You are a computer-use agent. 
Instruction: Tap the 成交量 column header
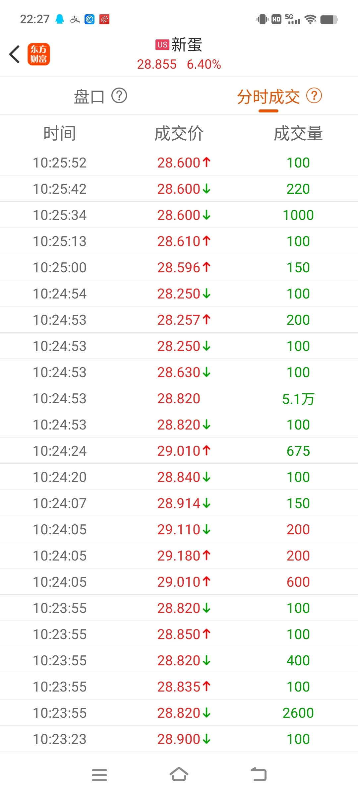(298, 133)
